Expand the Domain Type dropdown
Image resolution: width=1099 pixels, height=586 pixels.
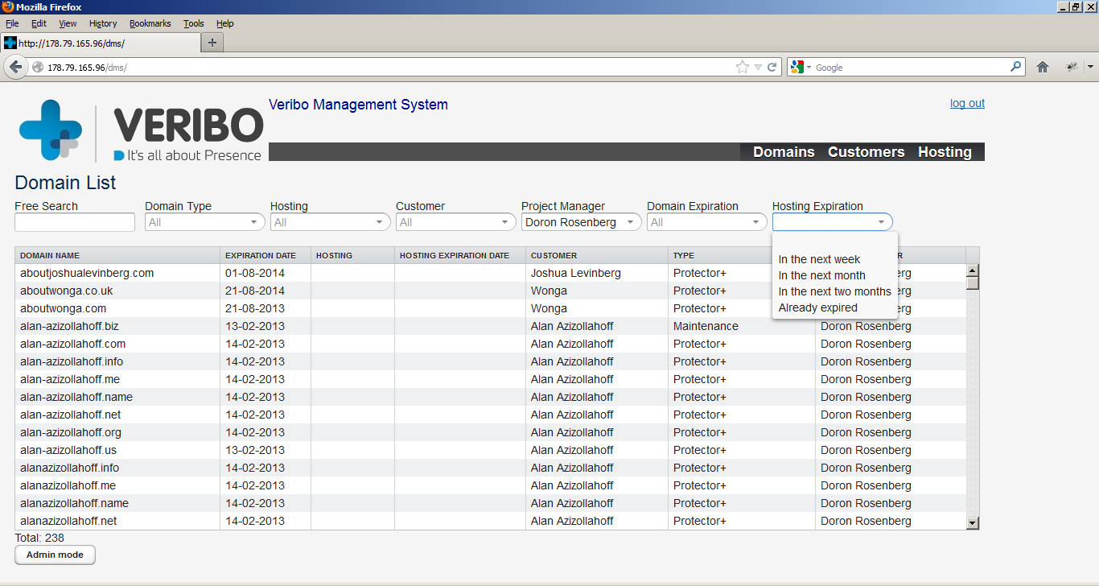click(204, 222)
